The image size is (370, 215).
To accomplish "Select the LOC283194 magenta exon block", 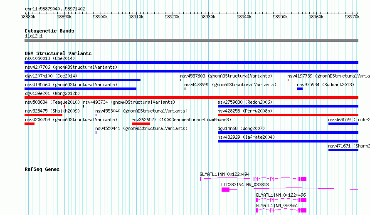I will (225, 190).
